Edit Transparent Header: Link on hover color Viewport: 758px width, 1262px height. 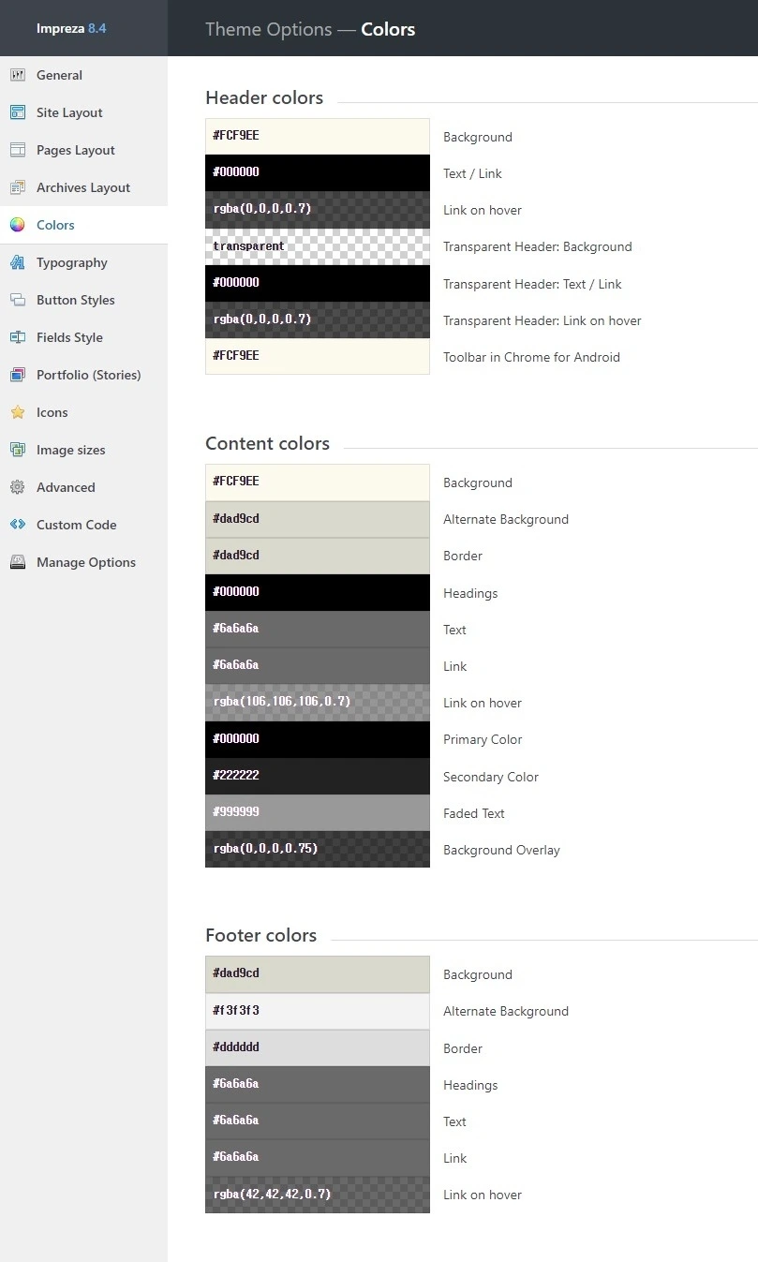318,319
